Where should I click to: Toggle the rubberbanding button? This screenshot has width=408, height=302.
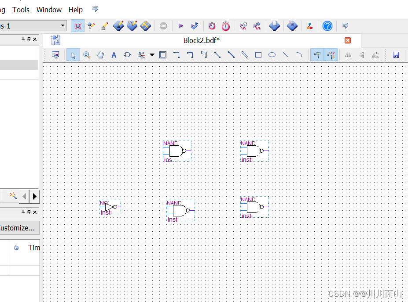331,55
